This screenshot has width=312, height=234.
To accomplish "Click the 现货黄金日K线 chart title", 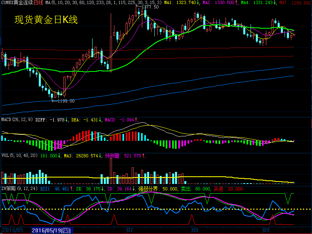I will tap(46, 20).
